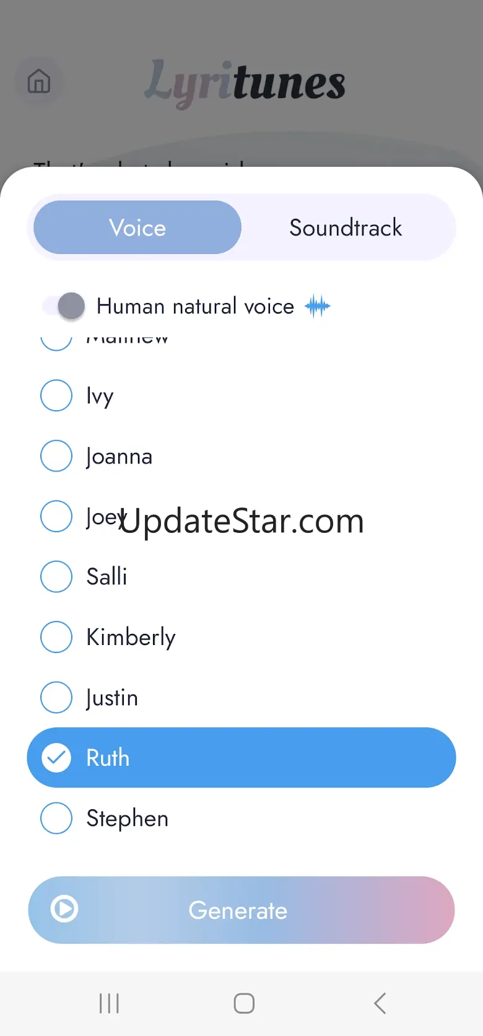Click the checkmark icon on Ruth
483x1036 pixels.
point(56,758)
